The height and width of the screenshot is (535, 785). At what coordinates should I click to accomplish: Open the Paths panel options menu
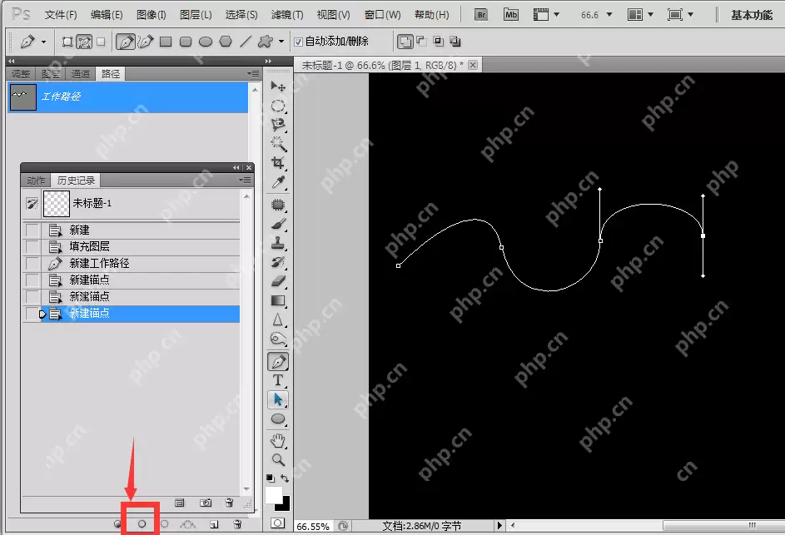click(x=253, y=73)
